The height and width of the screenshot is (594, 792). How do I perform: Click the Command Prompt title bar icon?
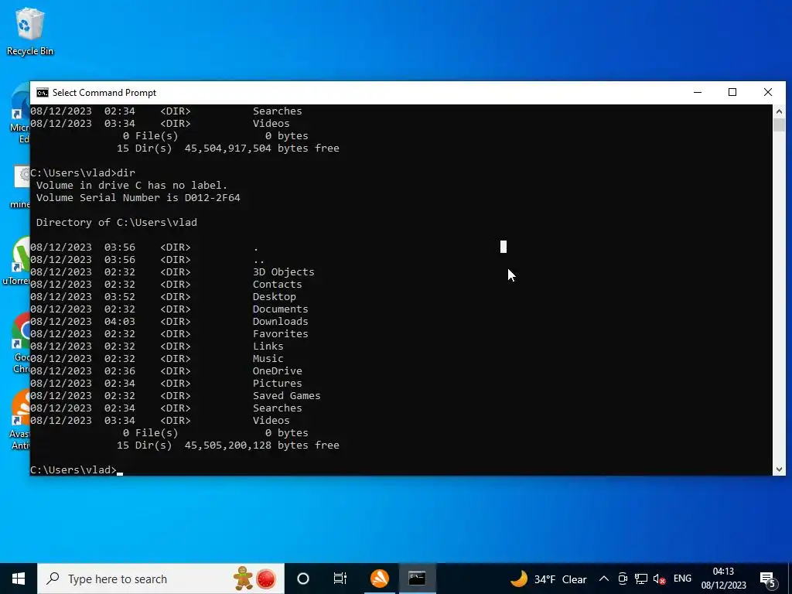coord(43,93)
